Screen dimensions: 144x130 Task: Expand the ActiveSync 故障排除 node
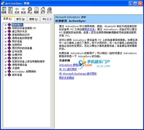[x=5, y=71]
